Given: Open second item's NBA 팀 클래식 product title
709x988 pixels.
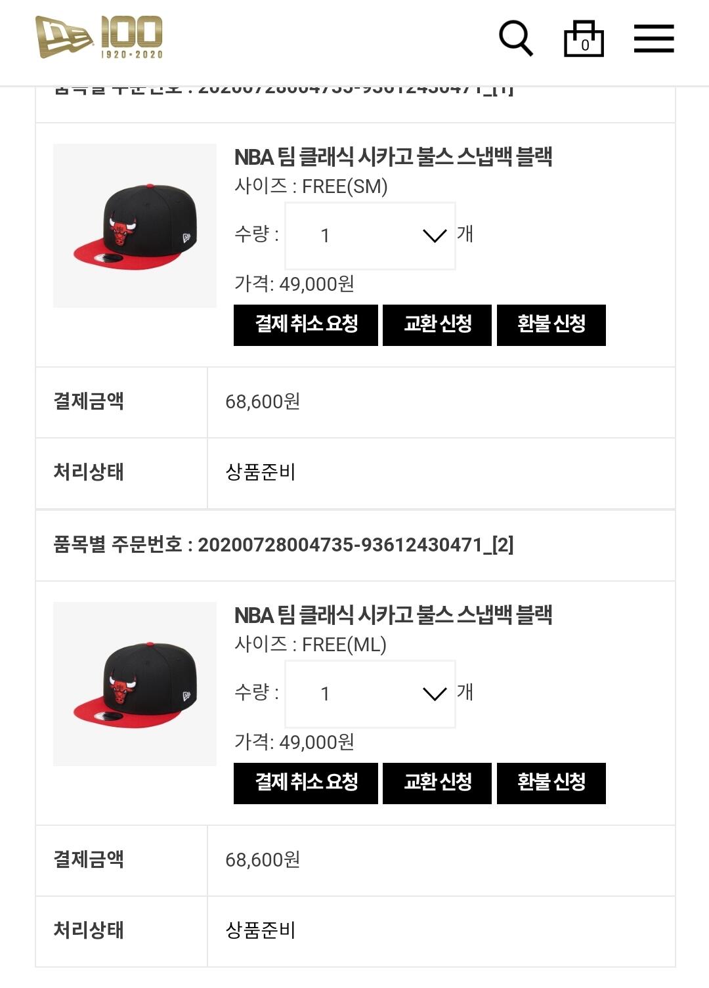Looking at the screenshot, I should point(393,615).
